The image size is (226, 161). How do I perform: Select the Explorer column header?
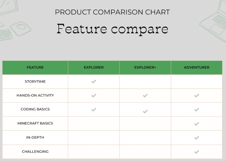click(94, 67)
